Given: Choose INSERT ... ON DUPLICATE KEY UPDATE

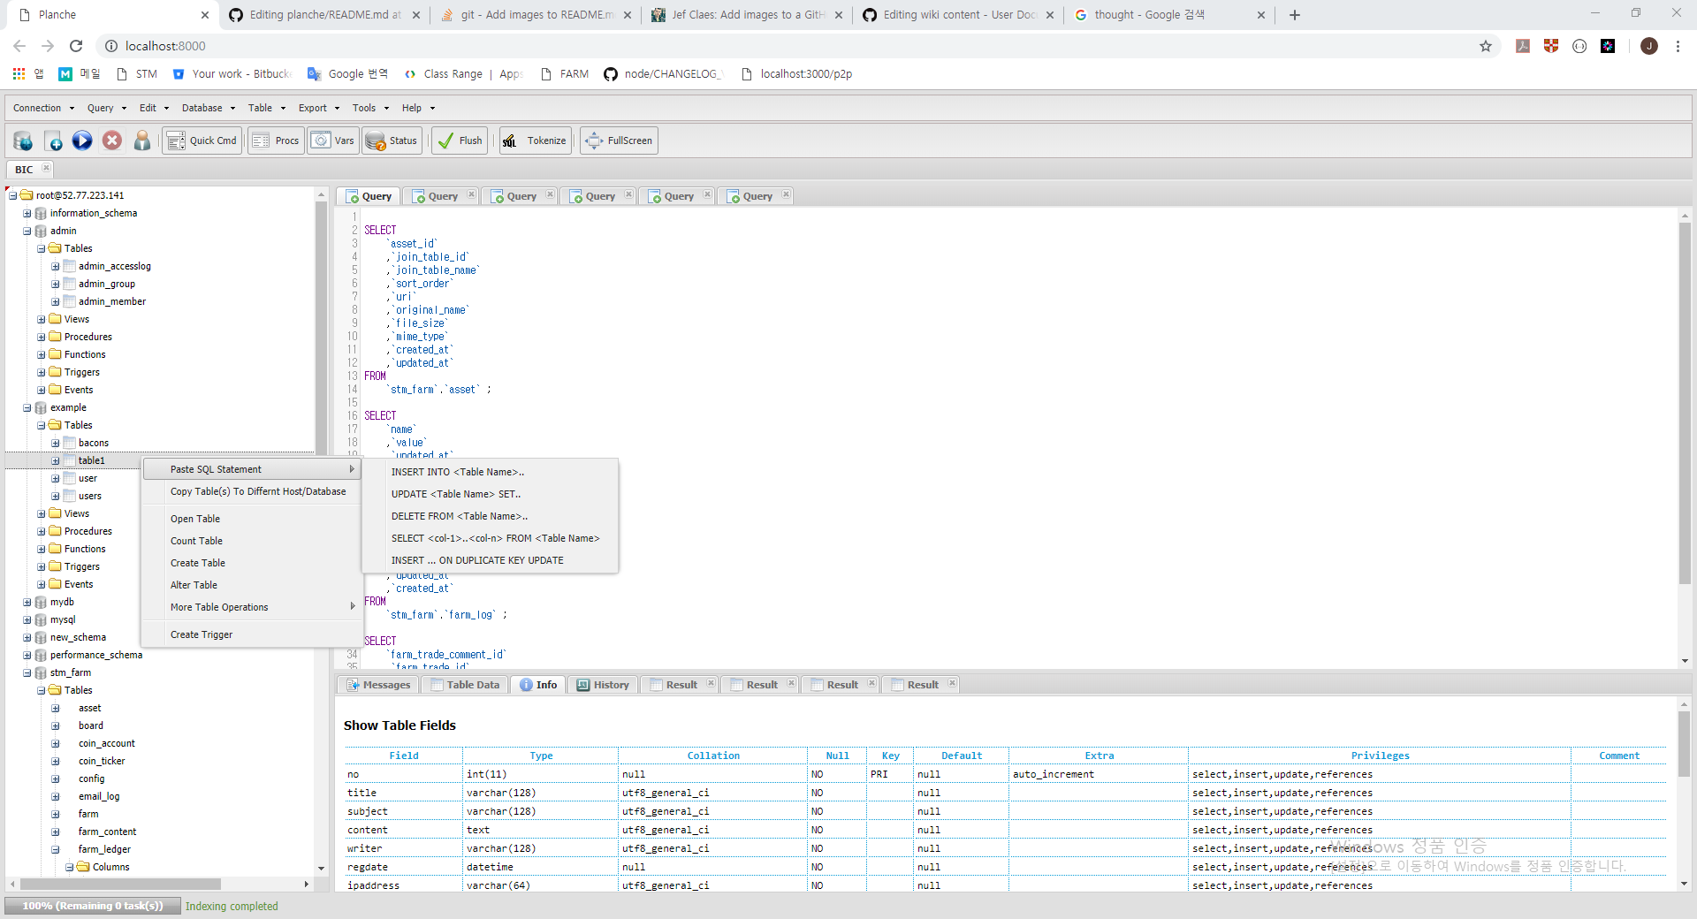Looking at the screenshot, I should point(491,560).
